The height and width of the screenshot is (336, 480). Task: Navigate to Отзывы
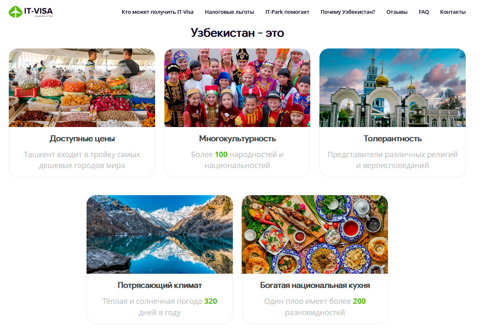(x=397, y=12)
